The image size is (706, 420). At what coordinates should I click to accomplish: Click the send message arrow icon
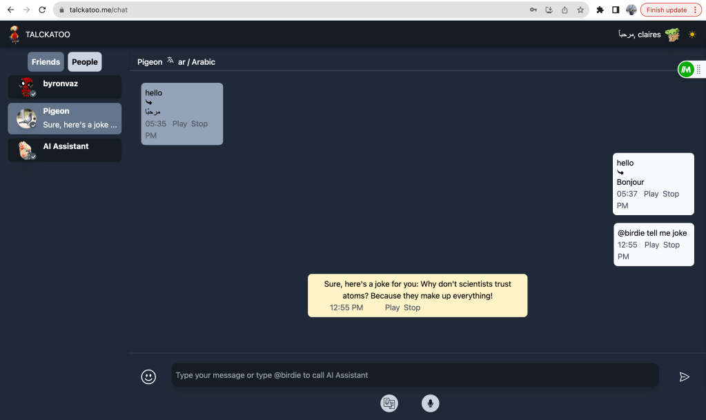coord(684,377)
